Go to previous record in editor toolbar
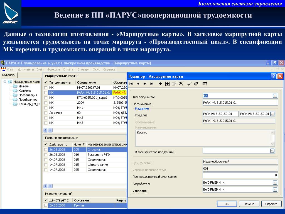The height and width of the screenshot is (214, 285). [138, 84]
